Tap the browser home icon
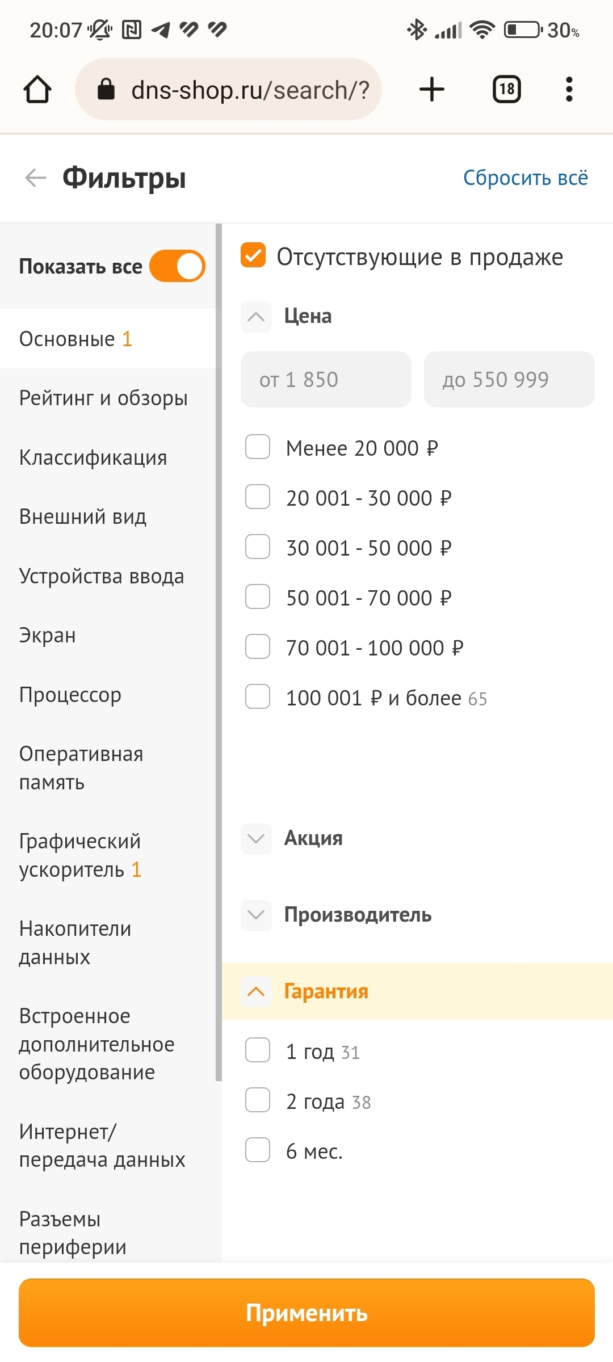Screen dimensions: 613x1362 pos(37,90)
